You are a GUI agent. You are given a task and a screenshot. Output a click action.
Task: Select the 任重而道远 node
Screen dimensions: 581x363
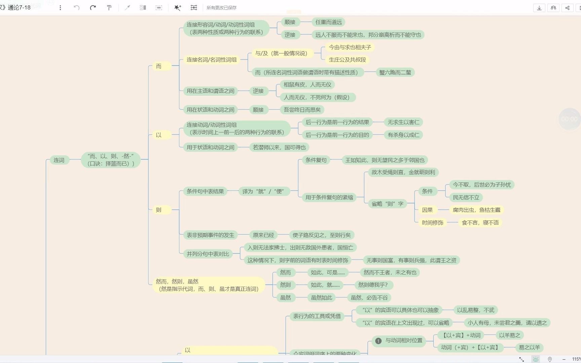coord(328,22)
